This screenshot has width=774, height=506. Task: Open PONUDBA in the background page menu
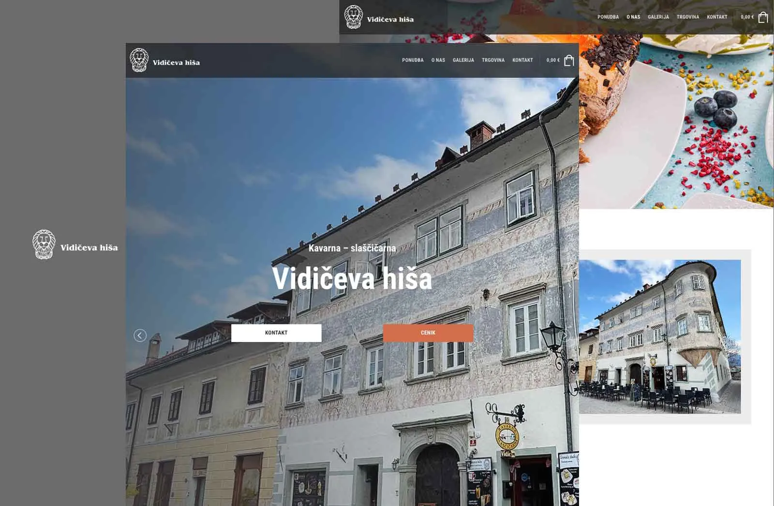[x=608, y=17]
